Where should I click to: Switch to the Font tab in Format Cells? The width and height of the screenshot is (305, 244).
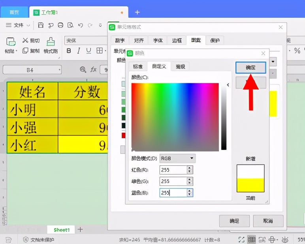coord(158,40)
